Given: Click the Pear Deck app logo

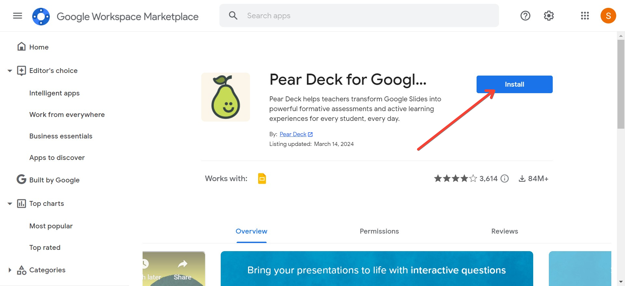Looking at the screenshot, I should click(226, 97).
